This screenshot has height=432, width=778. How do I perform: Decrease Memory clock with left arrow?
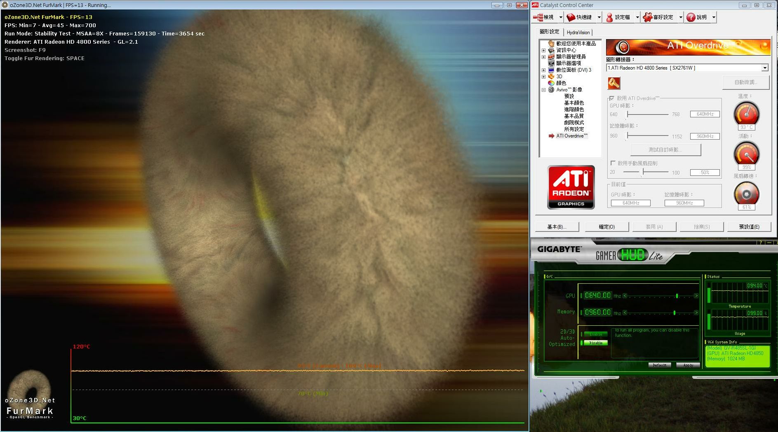click(625, 313)
